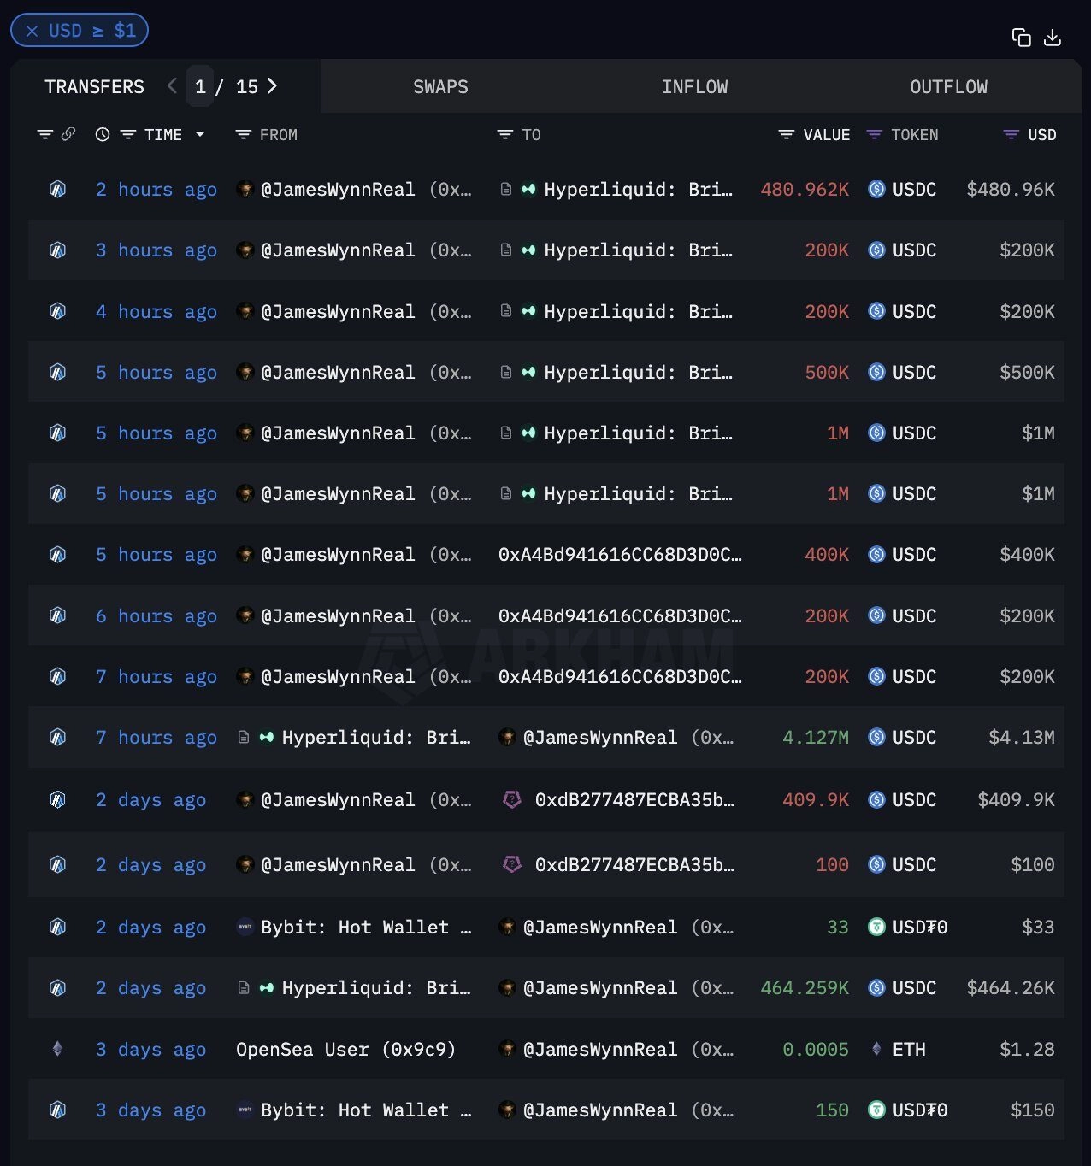This screenshot has width=1091, height=1166.
Task: Click the contract icon in $500K row
Action: (505, 373)
